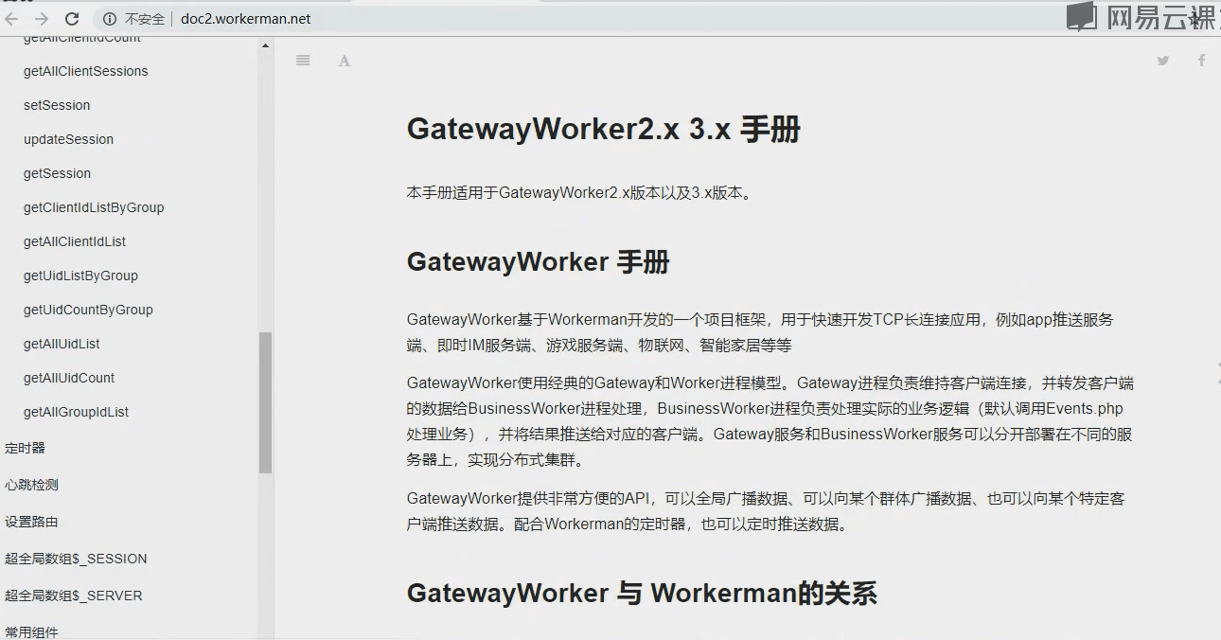
Task: Open getAllClientIdList in sidebar
Action: coord(75,241)
